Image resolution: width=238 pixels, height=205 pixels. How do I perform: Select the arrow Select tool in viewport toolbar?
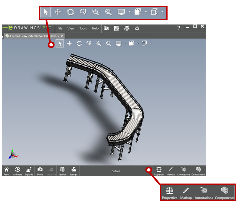60,44
